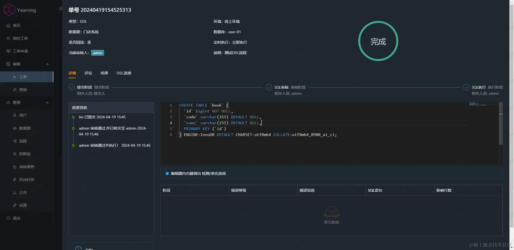Open 自动任务 via its icon
Screen dimensions: 514x250
click(x=15, y=180)
